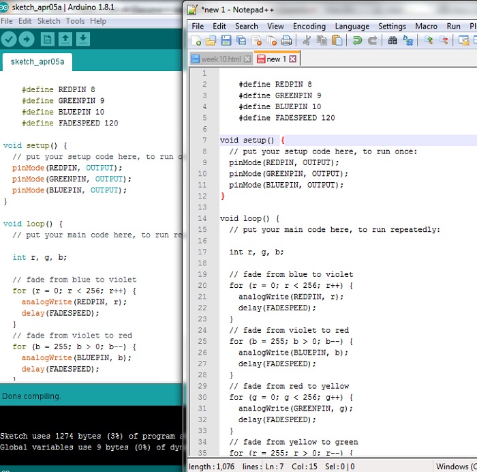Click 'analogWrite(GREENPIN, g);' in Notepad++
The width and height of the screenshot is (477, 472).
click(295, 409)
